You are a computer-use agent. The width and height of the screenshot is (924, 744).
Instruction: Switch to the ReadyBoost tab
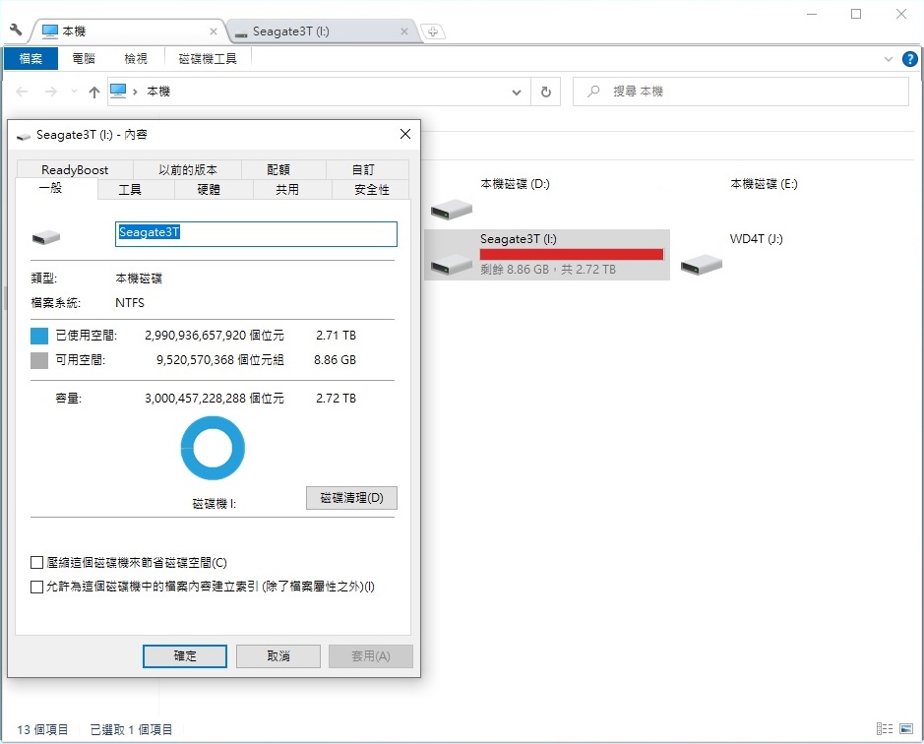(x=75, y=170)
